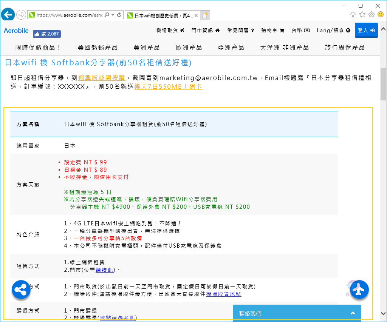Open the Lang/語系 language selector
Screen dimensions: 387x322
coord(334,30)
